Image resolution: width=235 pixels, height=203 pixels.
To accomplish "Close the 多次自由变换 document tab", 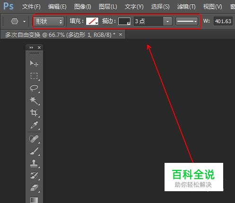I will tap(121, 34).
